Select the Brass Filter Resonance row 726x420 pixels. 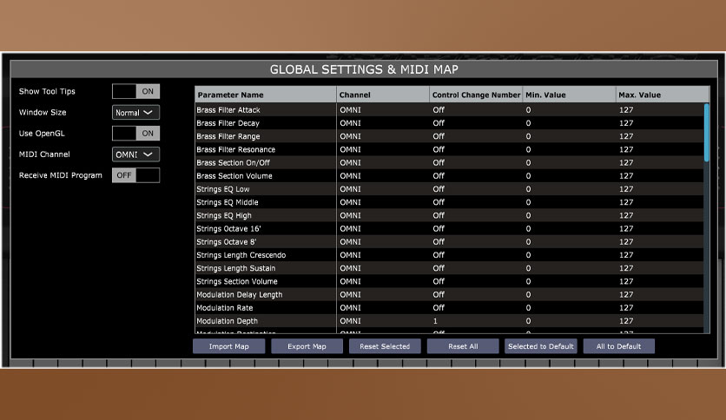tap(449, 149)
